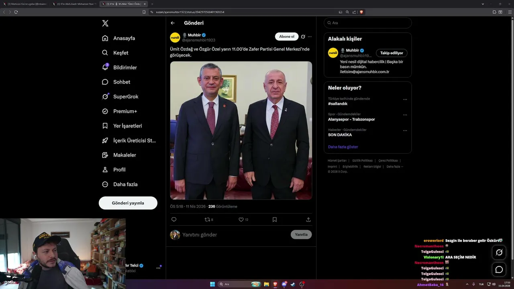Open floating Grok button bottom right
Image resolution: width=514 pixels, height=289 pixels.
(x=499, y=252)
